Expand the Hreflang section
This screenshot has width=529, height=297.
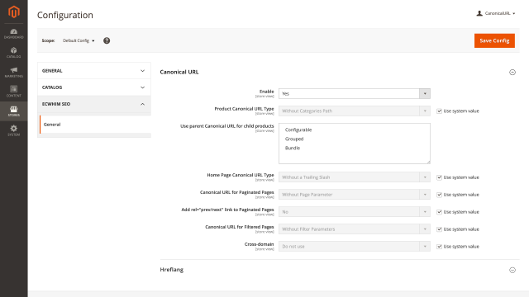pos(512,270)
